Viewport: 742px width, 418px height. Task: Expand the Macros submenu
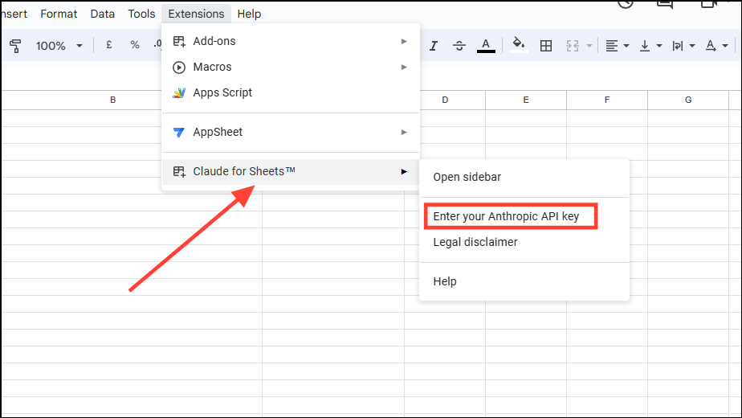click(291, 67)
